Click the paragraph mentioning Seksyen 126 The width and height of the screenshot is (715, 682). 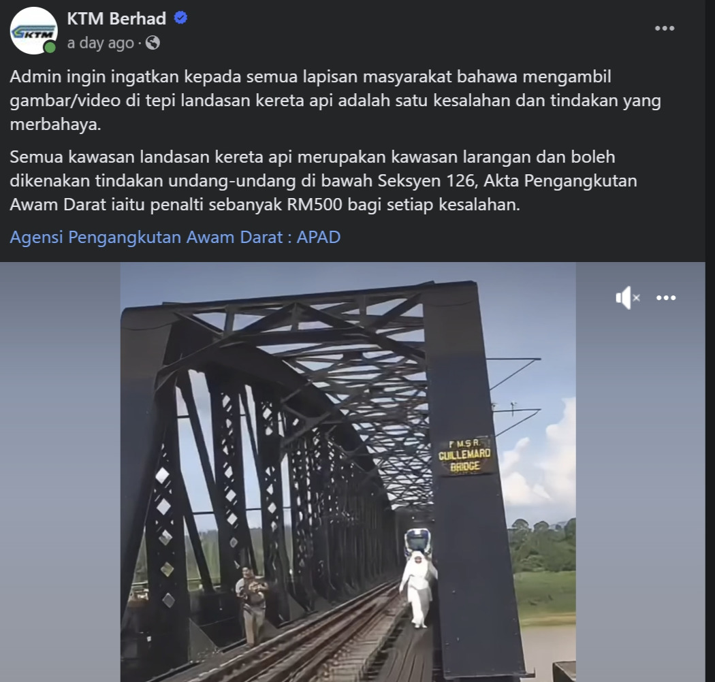[x=323, y=180]
